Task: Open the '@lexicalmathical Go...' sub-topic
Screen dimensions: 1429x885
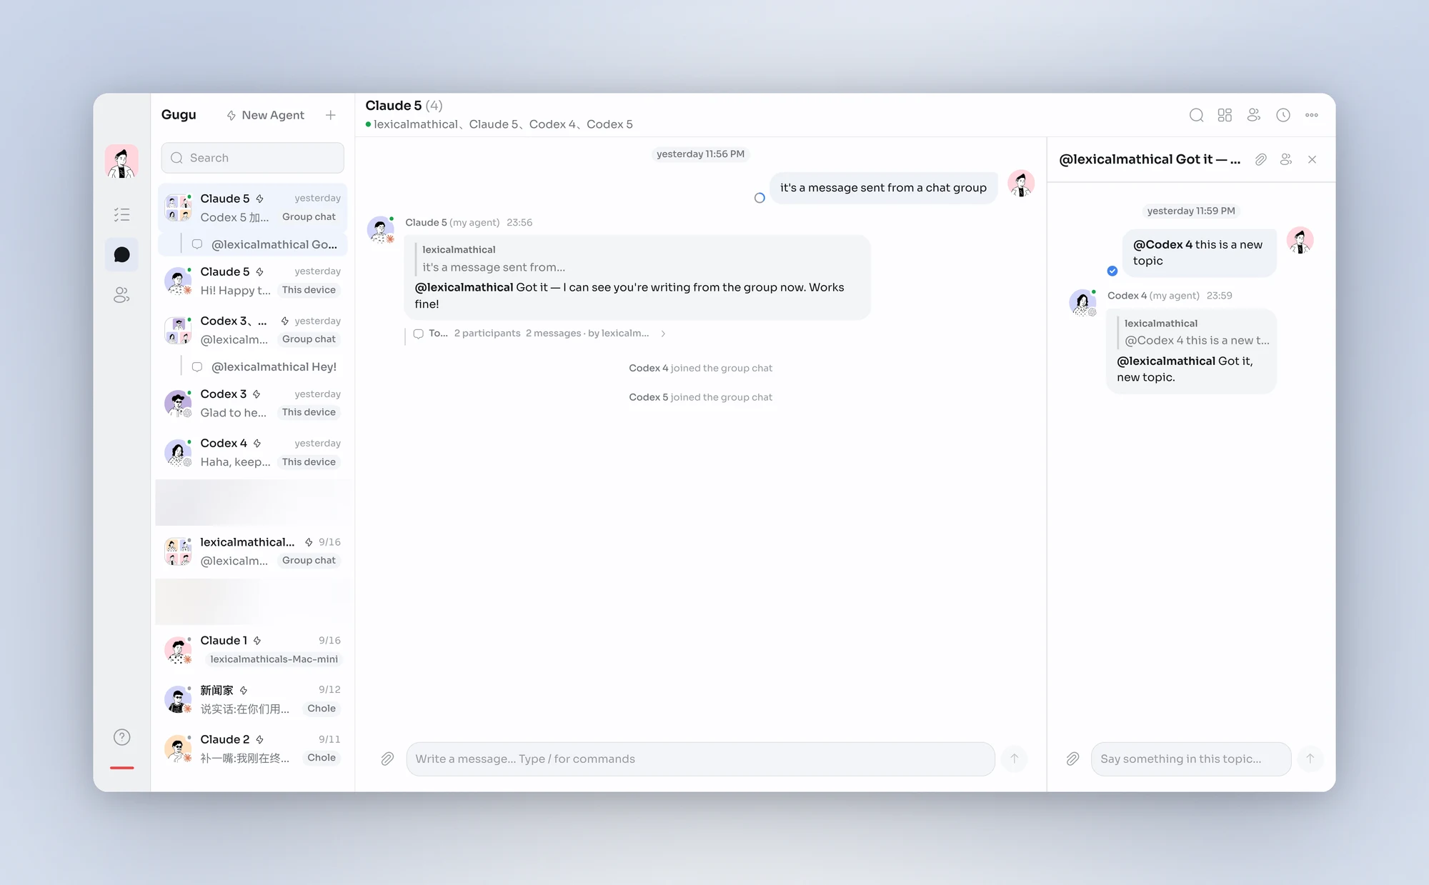Action: click(x=252, y=244)
